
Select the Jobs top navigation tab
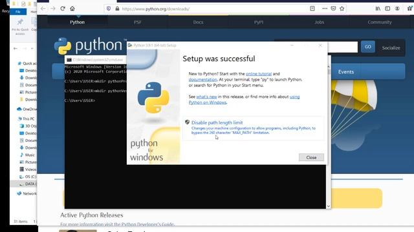[x=319, y=22]
